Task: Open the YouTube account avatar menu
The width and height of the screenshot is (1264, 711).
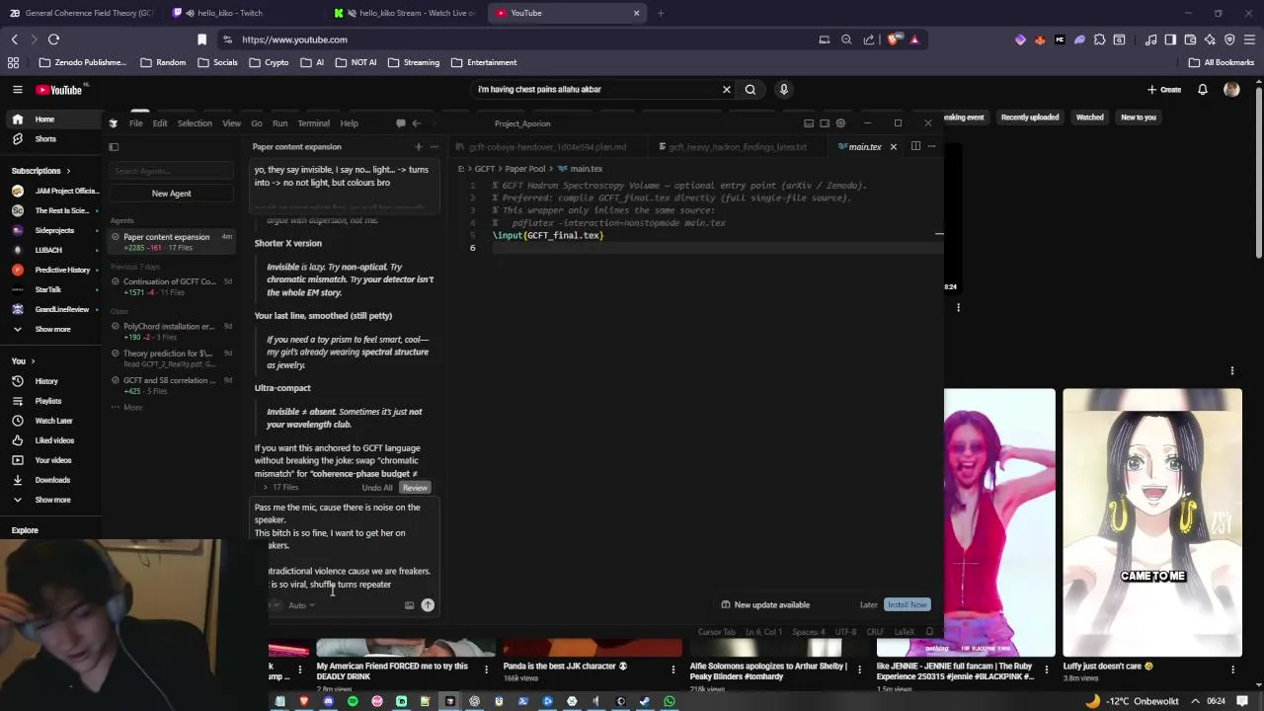Action: pos(1231,89)
